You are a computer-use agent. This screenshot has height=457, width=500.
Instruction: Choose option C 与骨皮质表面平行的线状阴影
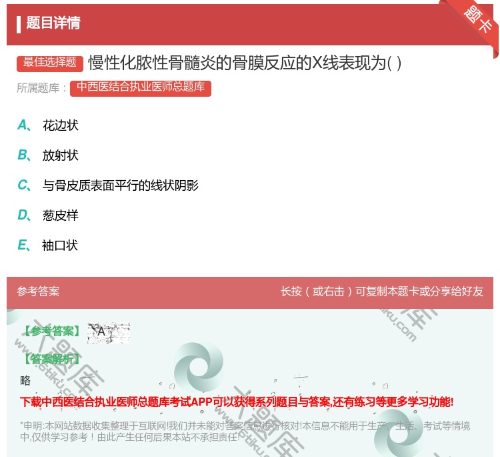[108, 185]
